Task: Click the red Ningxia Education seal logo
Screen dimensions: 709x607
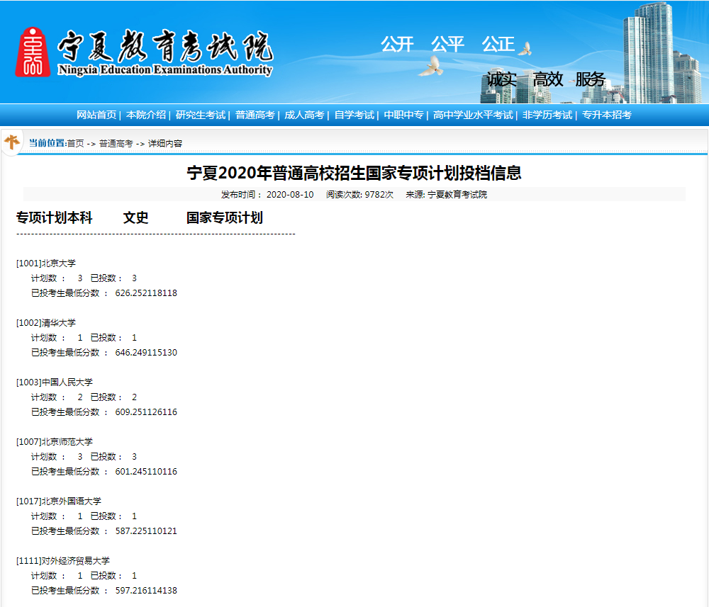Action: (33, 52)
